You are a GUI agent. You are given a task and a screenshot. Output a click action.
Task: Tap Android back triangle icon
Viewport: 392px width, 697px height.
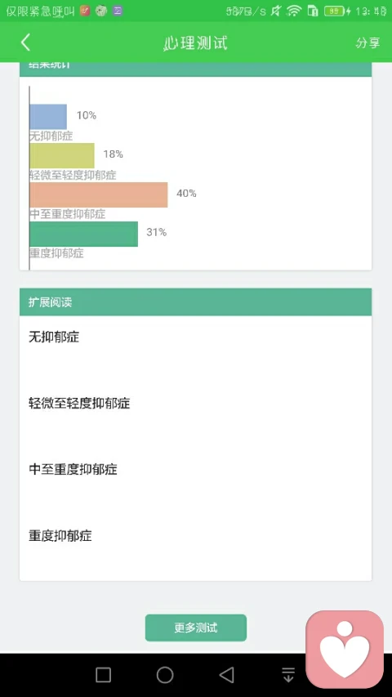coord(227,675)
